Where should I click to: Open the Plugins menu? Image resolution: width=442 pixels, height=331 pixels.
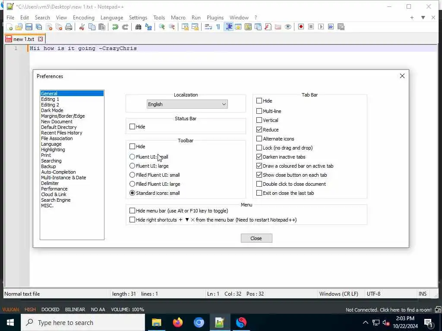click(x=215, y=17)
